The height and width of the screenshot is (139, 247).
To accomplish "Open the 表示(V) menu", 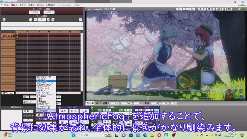I will click(23, 5).
